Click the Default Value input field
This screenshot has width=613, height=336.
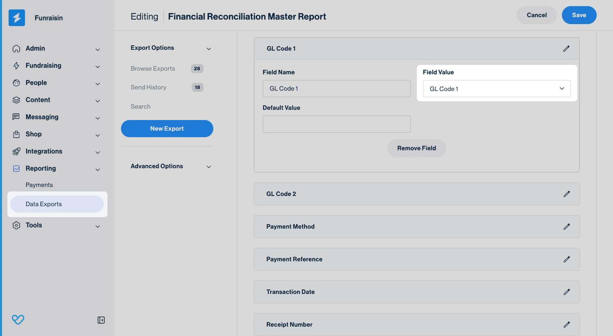[336, 124]
